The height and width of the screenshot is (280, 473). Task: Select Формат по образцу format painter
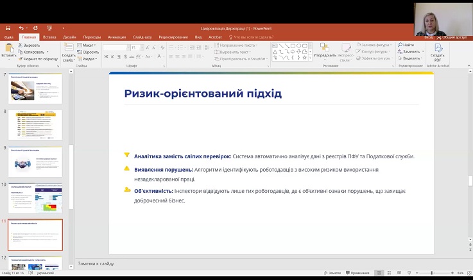(x=37, y=59)
